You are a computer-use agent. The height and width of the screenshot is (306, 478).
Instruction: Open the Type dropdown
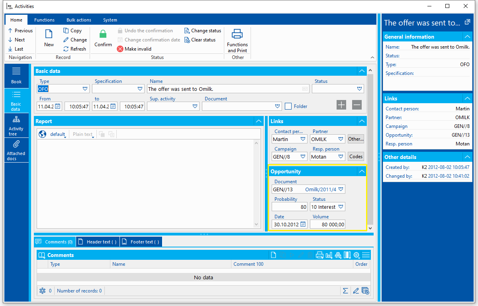pyautogui.click(x=85, y=89)
